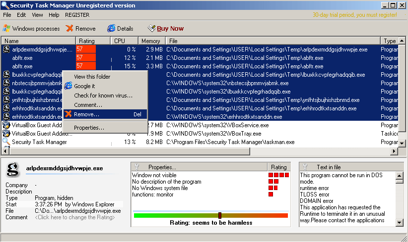Viewport: 408px width, 242px height.
Task: Click the horizontal scrollbar thumb of process list
Action: (x=129, y=151)
